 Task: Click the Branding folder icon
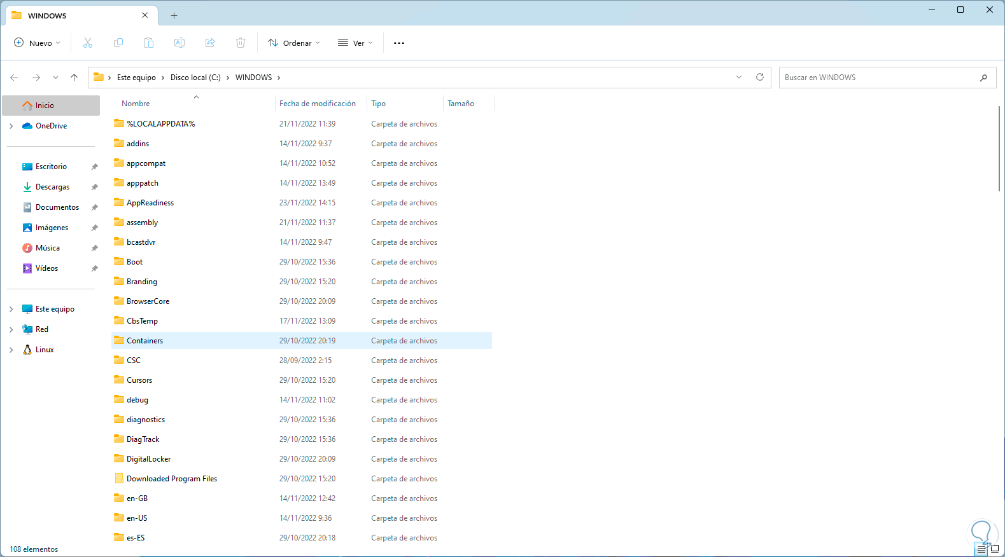119,281
